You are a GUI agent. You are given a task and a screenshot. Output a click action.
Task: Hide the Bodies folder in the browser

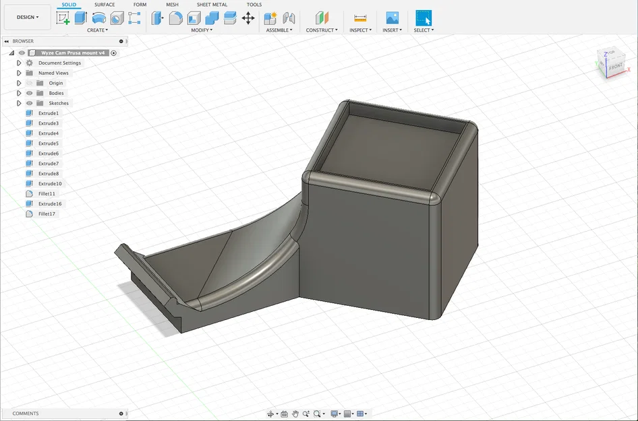(x=29, y=93)
